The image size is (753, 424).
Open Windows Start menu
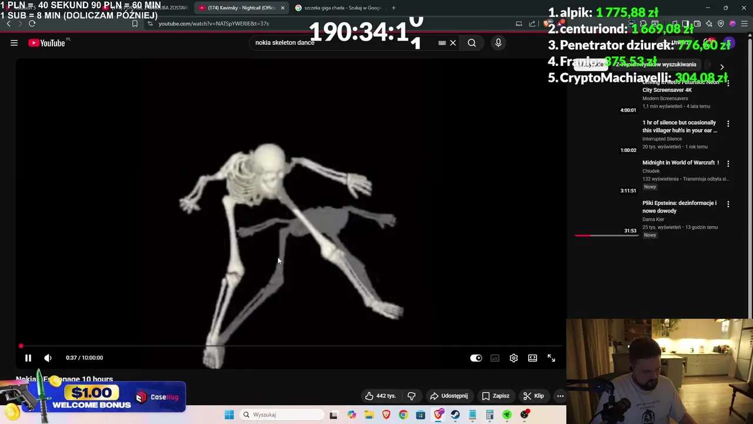point(229,415)
